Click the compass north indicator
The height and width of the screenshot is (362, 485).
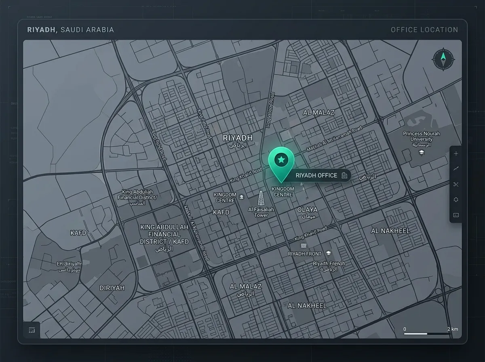point(443,60)
